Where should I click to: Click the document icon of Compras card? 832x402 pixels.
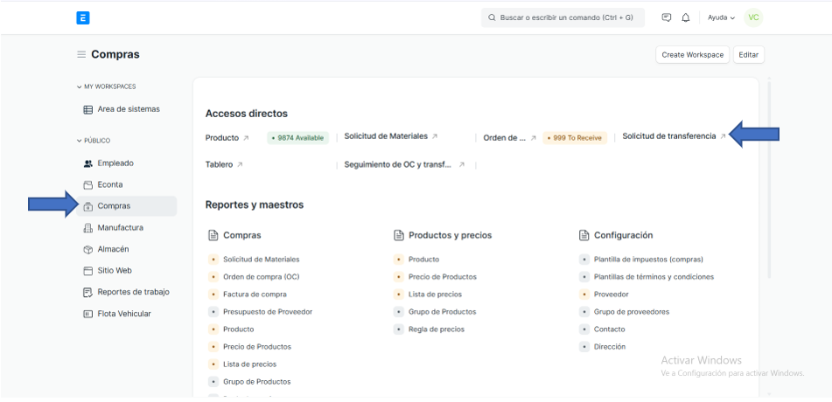[x=213, y=235]
